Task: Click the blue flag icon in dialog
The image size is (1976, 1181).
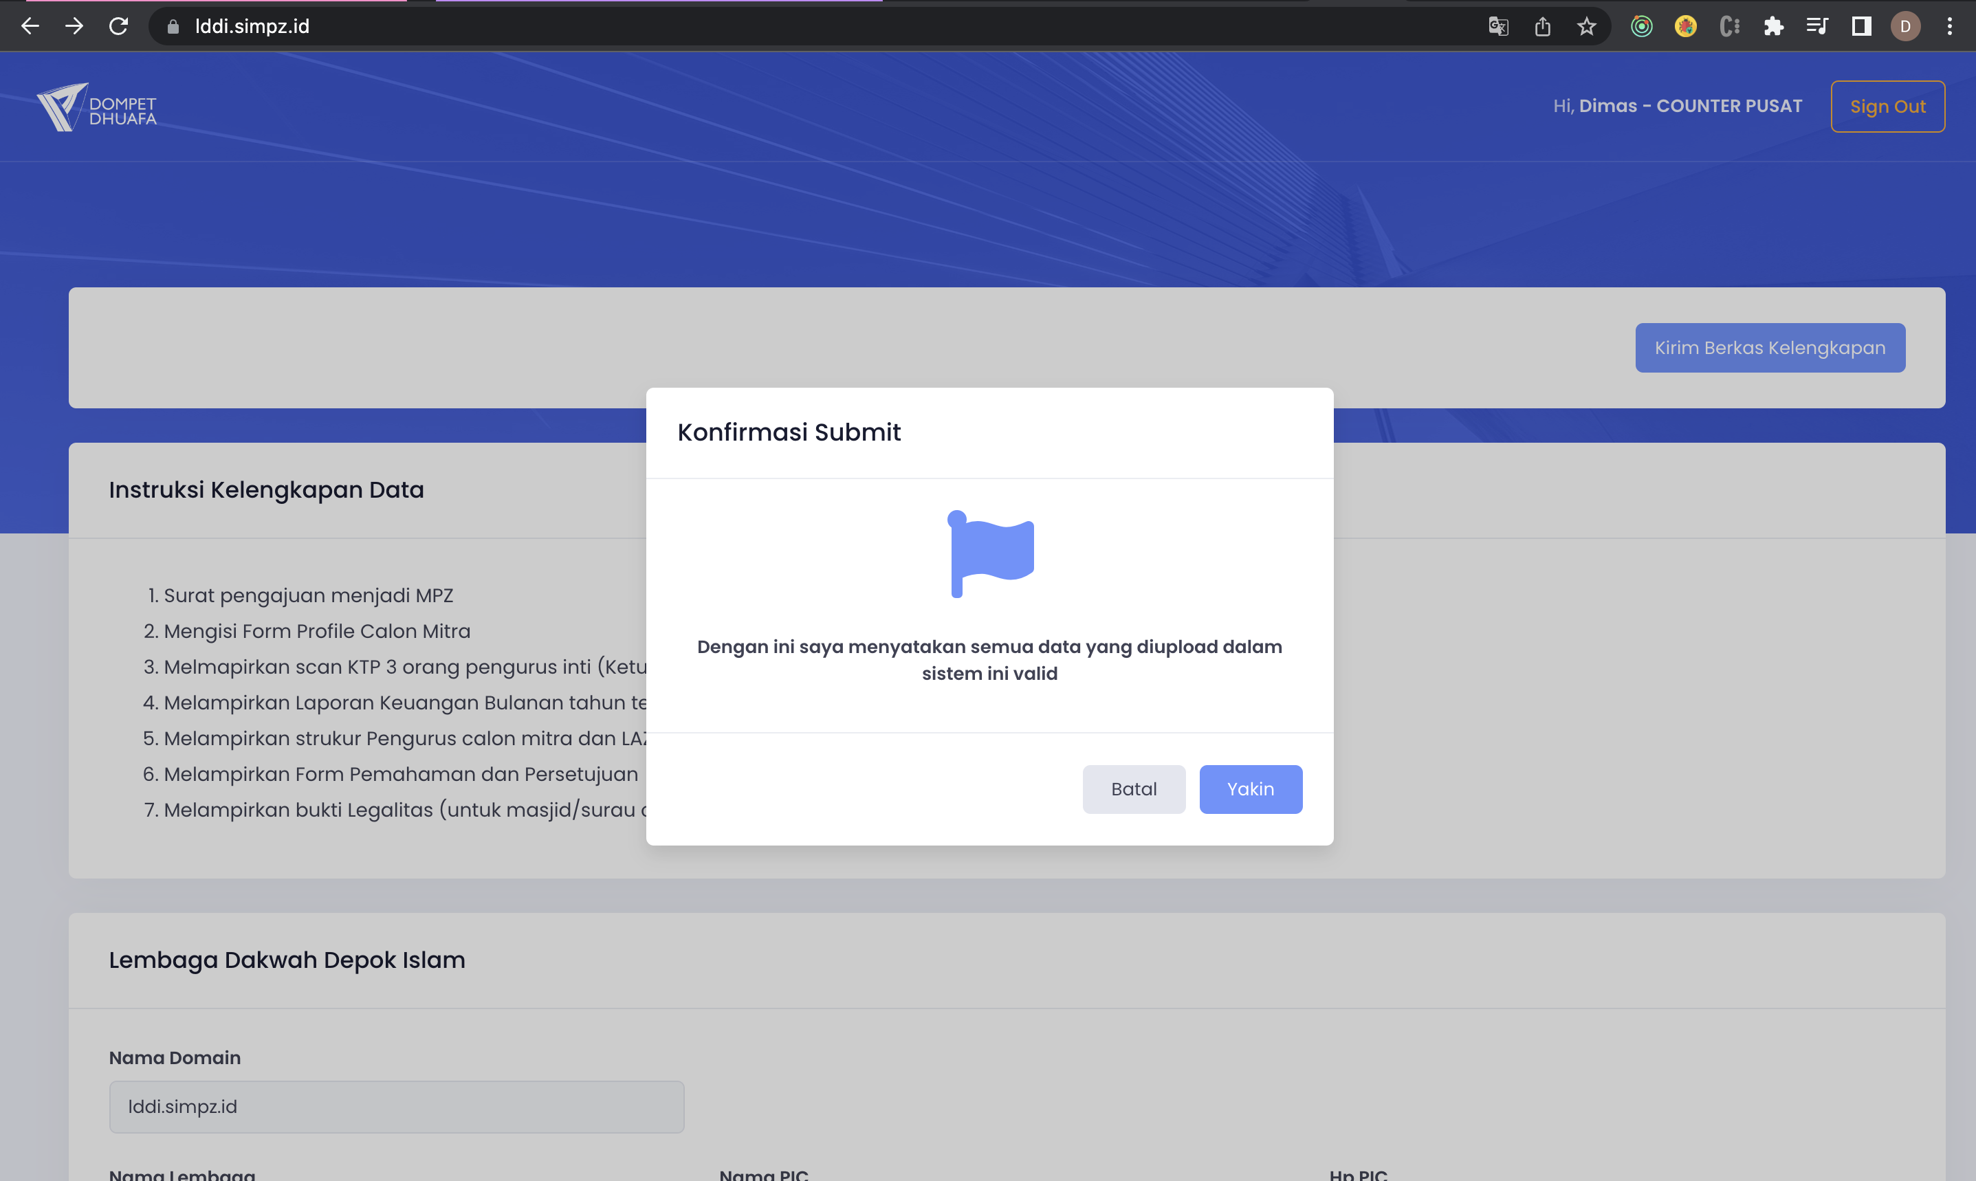Action: [x=990, y=554]
